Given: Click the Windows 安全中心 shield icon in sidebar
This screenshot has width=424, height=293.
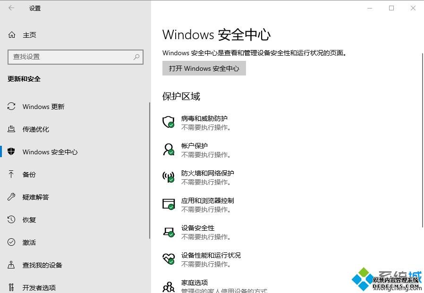Looking at the screenshot, I should [11, 151].
